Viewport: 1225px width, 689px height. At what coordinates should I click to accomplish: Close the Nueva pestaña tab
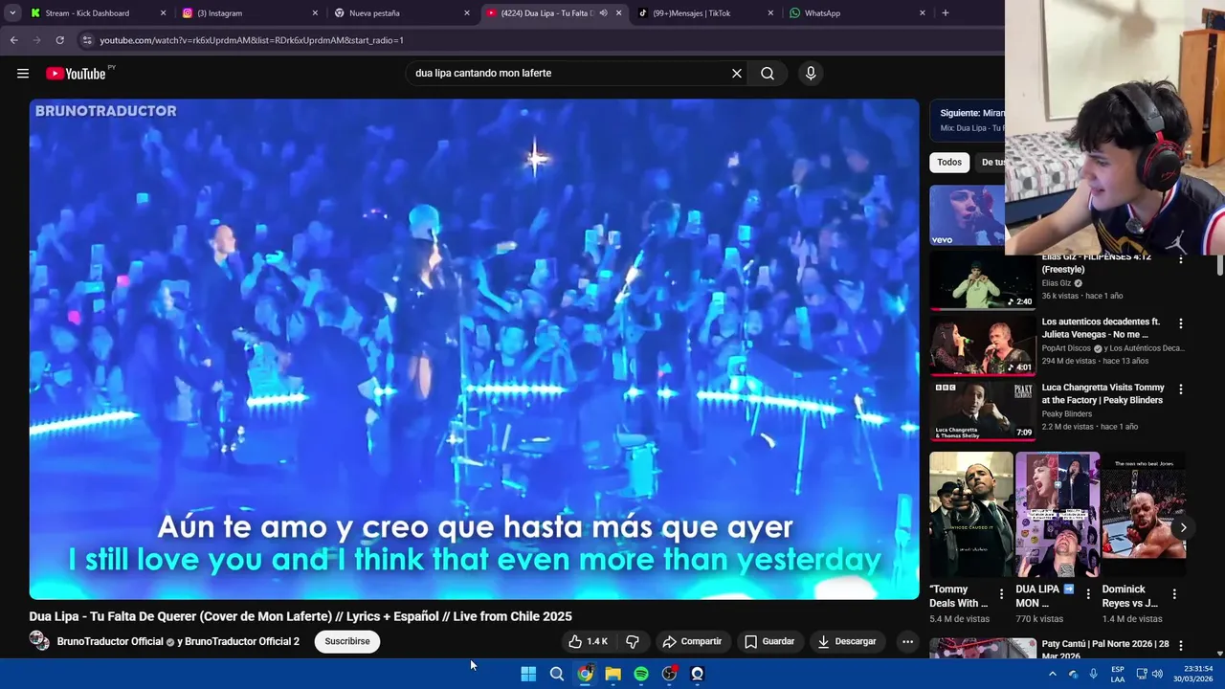click(x=467, y=13)
